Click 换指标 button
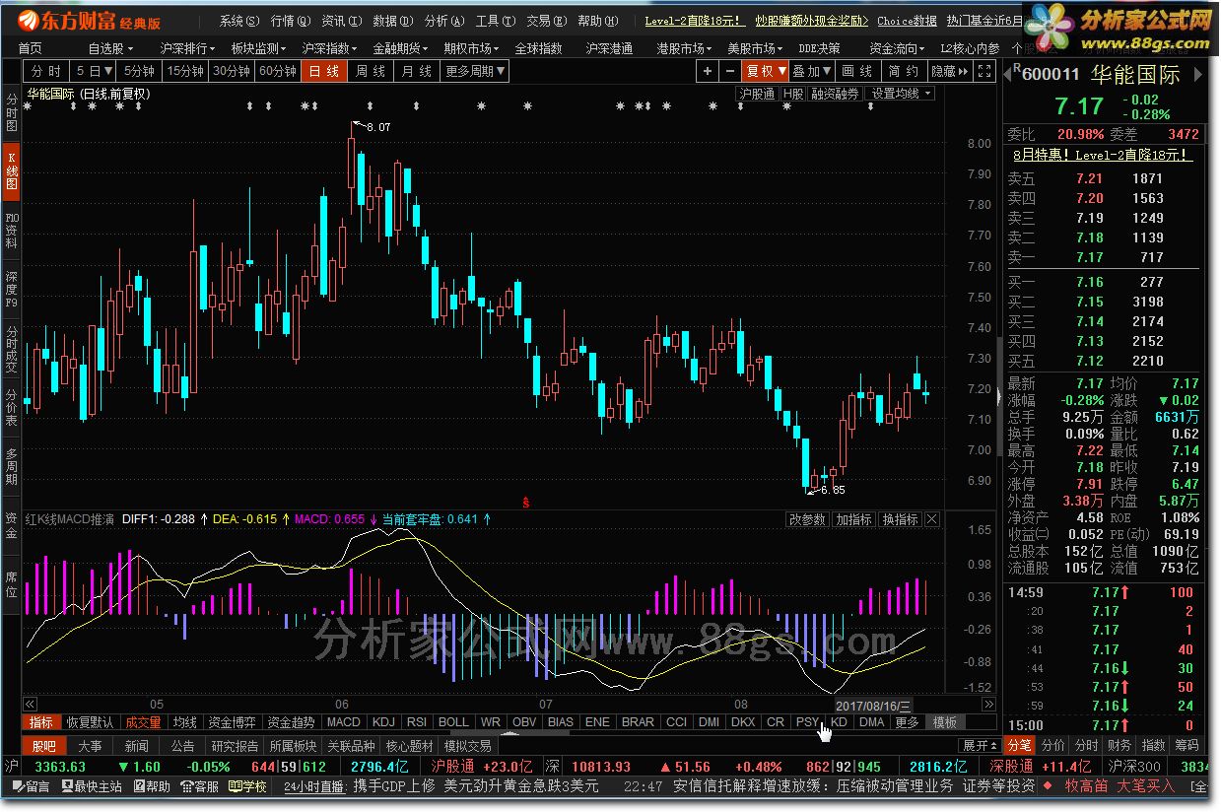The width and height of the screenshot is (1221, 812). [x=900, y=519]
